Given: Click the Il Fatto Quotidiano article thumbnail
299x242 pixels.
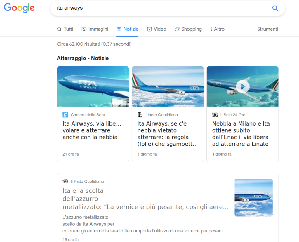Looking at the screenshot, I should [x=253, y=197].
